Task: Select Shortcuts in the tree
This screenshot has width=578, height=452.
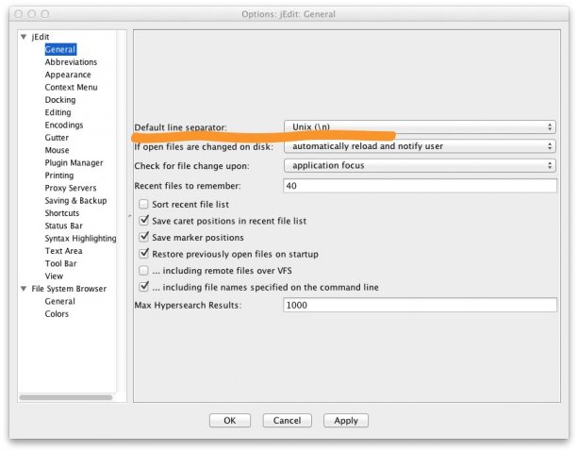Action: 62,213
